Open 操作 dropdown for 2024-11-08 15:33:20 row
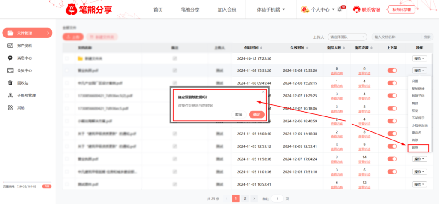This screenshot has width=439, height=204. click(419, 70)
